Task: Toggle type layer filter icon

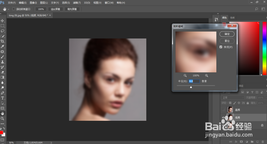Action: (252, 92)
